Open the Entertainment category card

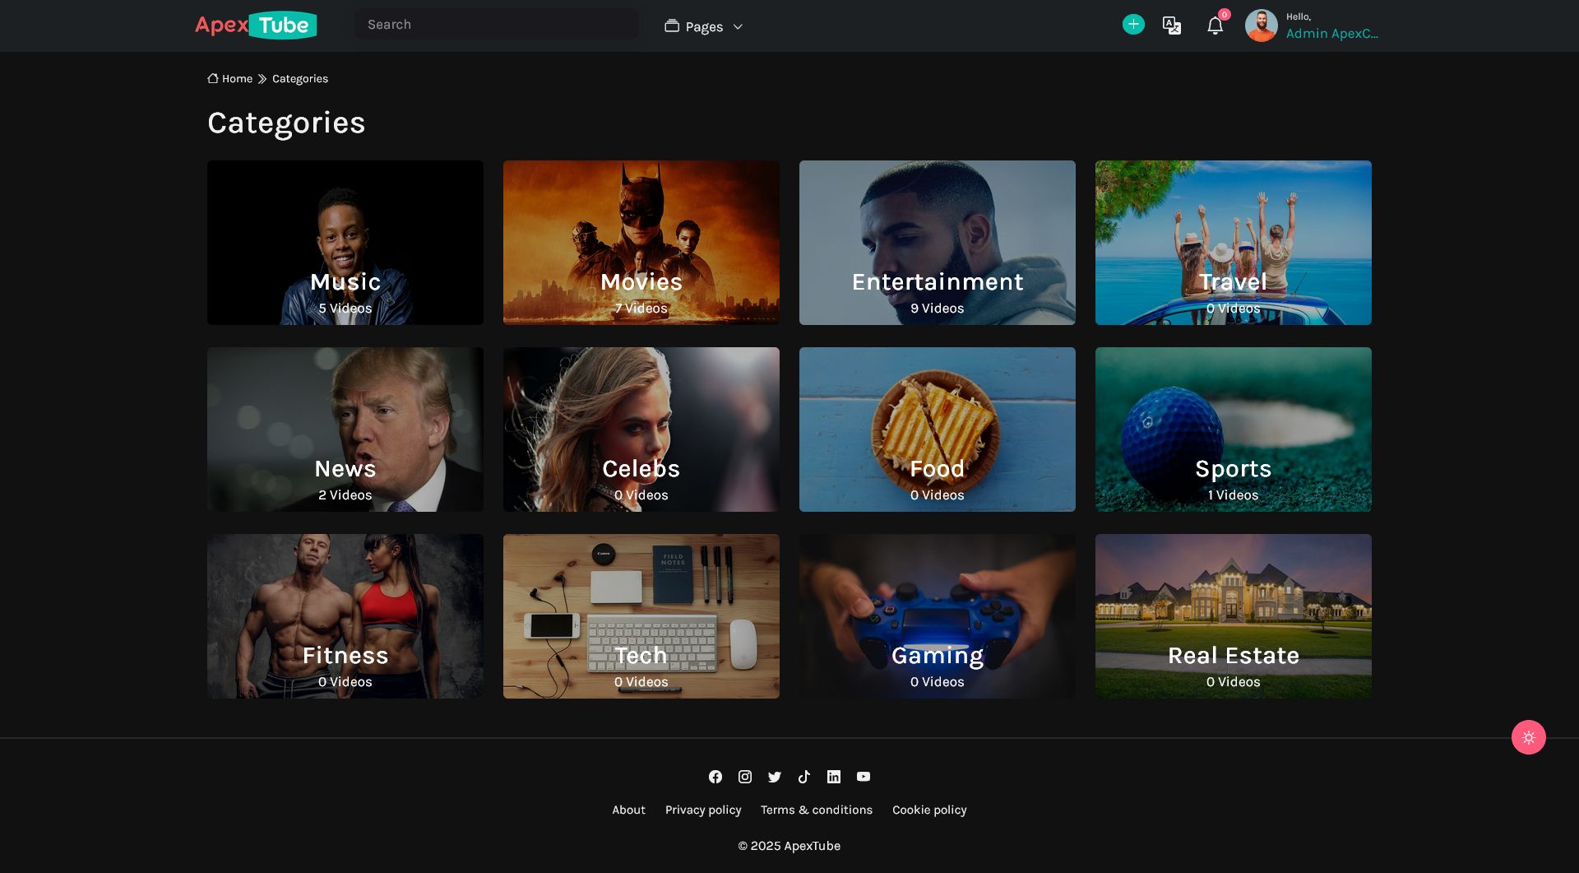click(938, 243)
